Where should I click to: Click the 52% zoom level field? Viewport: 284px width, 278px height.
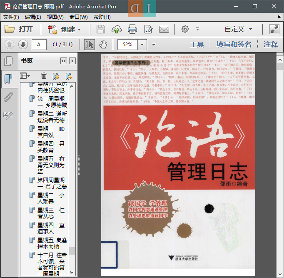[x=128, y=45]
